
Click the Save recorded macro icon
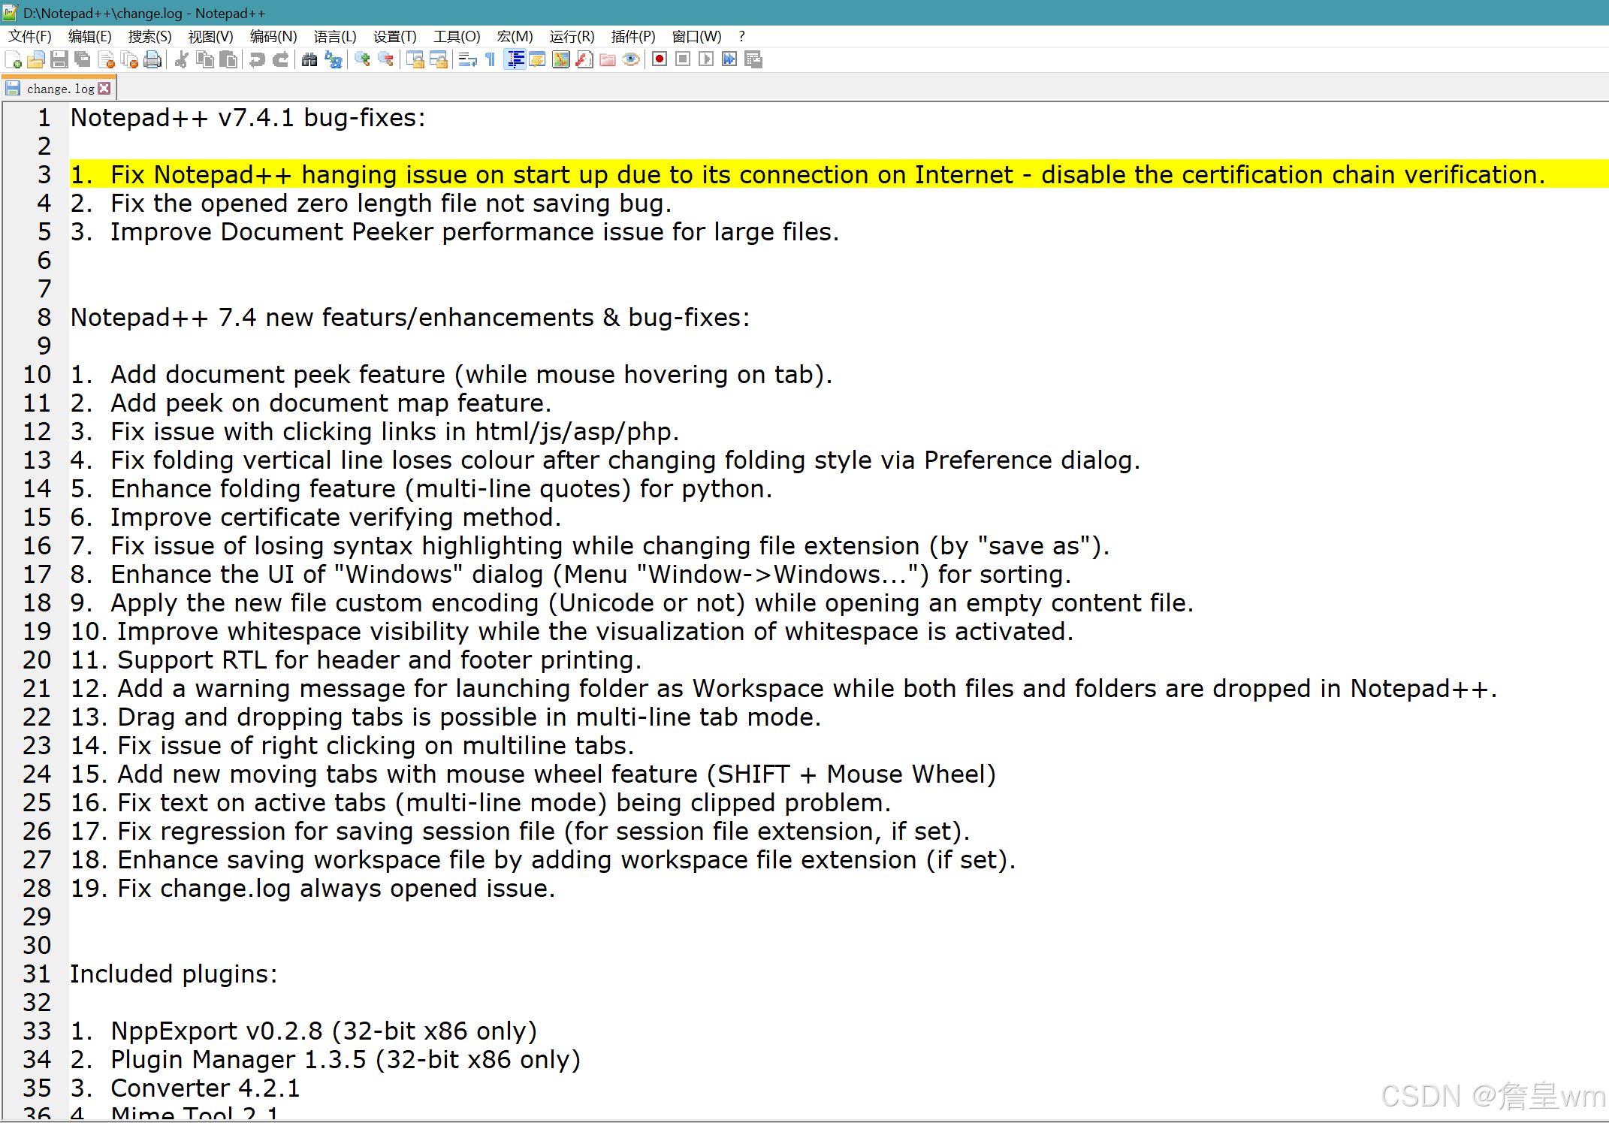coord(753,60)
